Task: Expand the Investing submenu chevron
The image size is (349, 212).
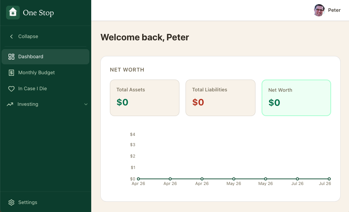Action: (x=86, y=104)
